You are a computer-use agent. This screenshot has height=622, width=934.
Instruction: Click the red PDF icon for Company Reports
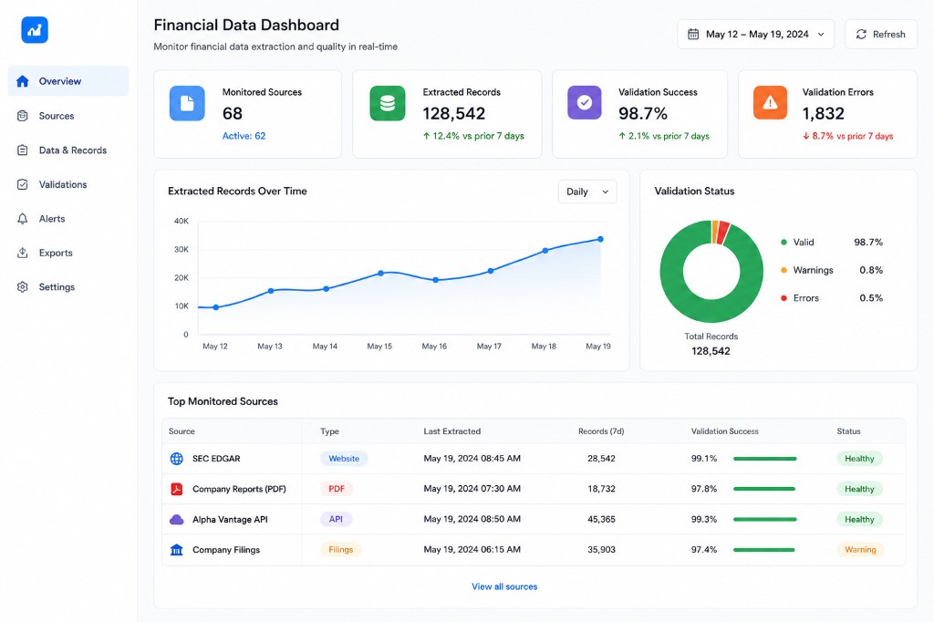177,489
